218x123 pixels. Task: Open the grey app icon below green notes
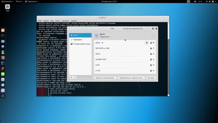3,80
